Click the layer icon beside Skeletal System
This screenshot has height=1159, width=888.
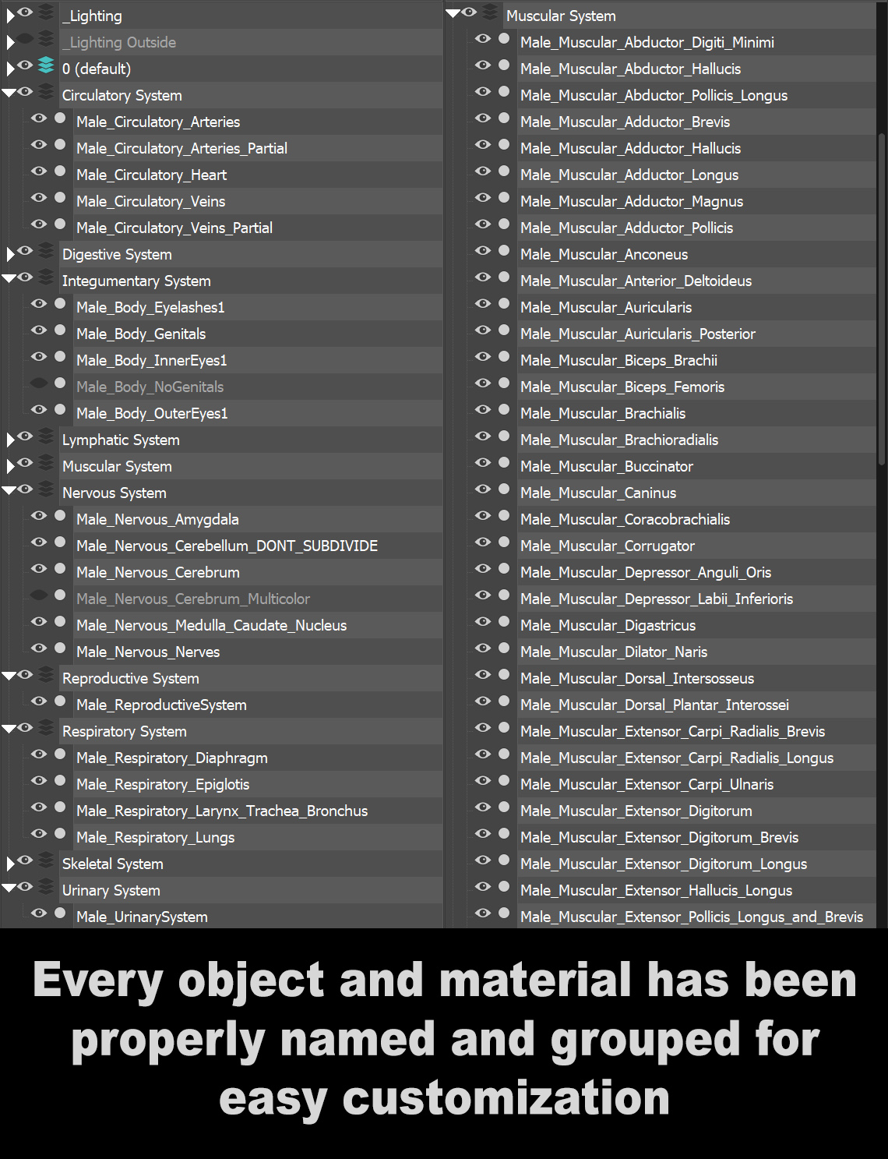point(47,860)
